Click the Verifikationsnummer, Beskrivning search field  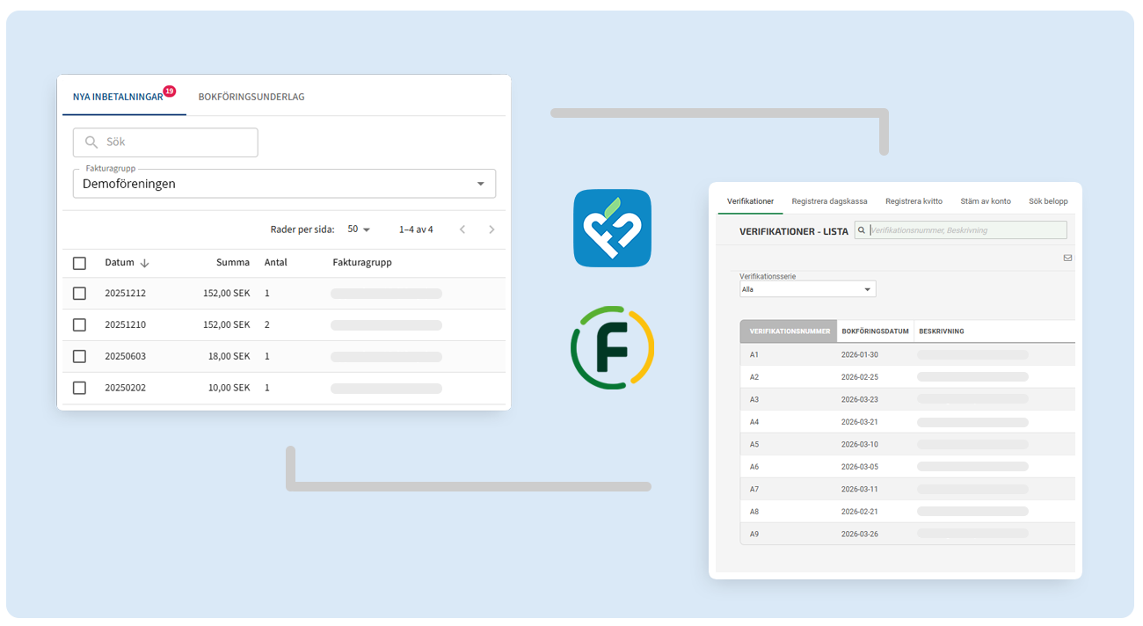tap(960, 230)
